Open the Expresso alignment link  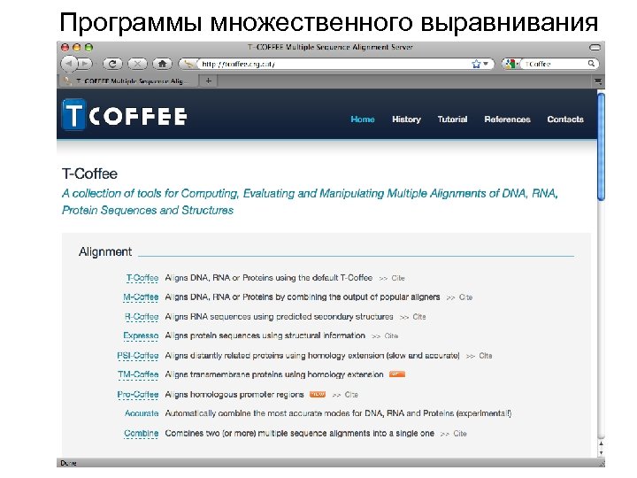pyautogui.click(x=141, y=335)
